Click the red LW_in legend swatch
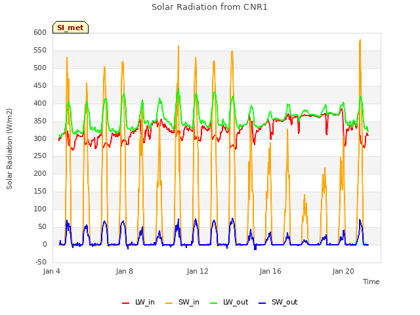This screenshot has width=420, height=315. (x=125, y=303)
